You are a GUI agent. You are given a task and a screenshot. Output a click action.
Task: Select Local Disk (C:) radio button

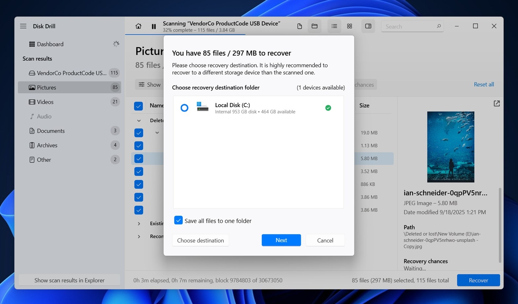point(184,108)
